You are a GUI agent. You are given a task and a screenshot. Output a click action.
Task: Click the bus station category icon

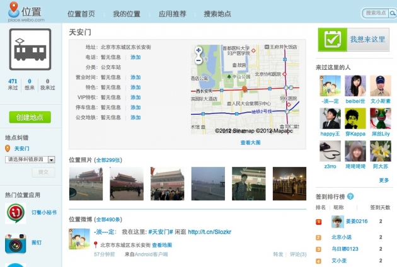[x=30, y=49]
